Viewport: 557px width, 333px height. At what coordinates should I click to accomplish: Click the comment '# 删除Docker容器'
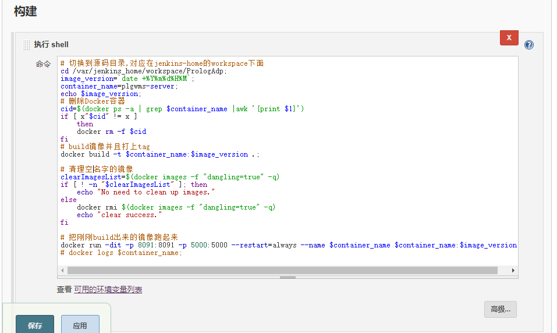(93, 101)
